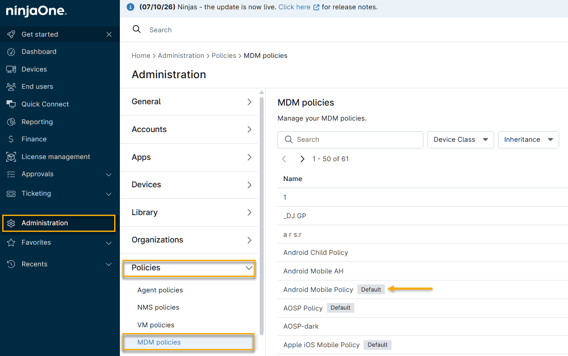Click the Administration gear icon
The height and width of the screenshot is (356, 568).
(11, 223)
